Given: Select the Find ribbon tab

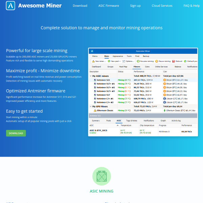Looking at the screenshot, I should point(137,56).
